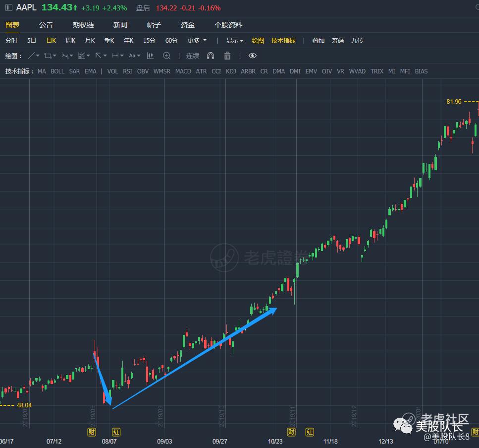Screen dimensions: 479x448
Task: Enable the SAR indicator
Action: [x=74, y=71]
